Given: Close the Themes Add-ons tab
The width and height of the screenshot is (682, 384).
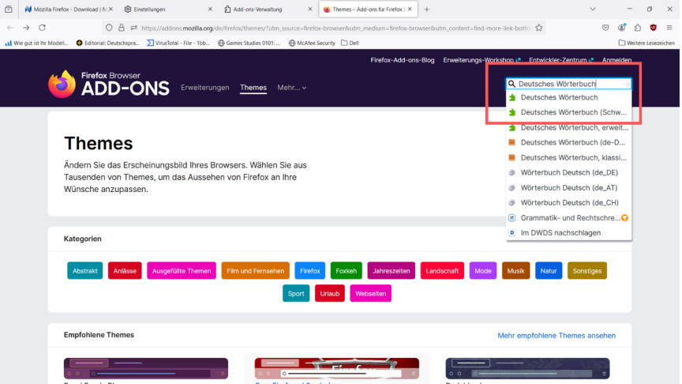Looking at the screenshot, I should [410, 9].
